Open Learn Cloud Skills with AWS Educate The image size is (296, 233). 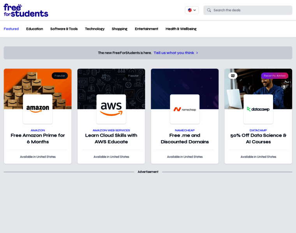pos(111,139)
